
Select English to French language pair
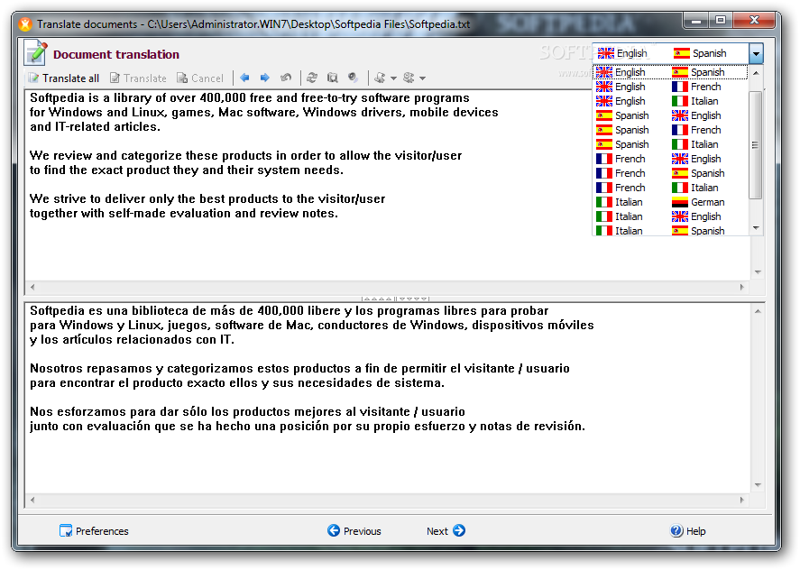coord(670,87)
